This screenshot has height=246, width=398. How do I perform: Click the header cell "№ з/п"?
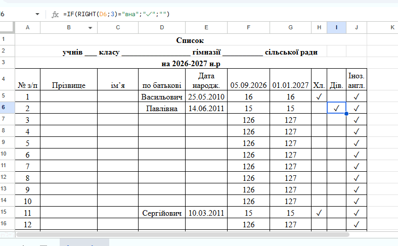pos(28,79)
